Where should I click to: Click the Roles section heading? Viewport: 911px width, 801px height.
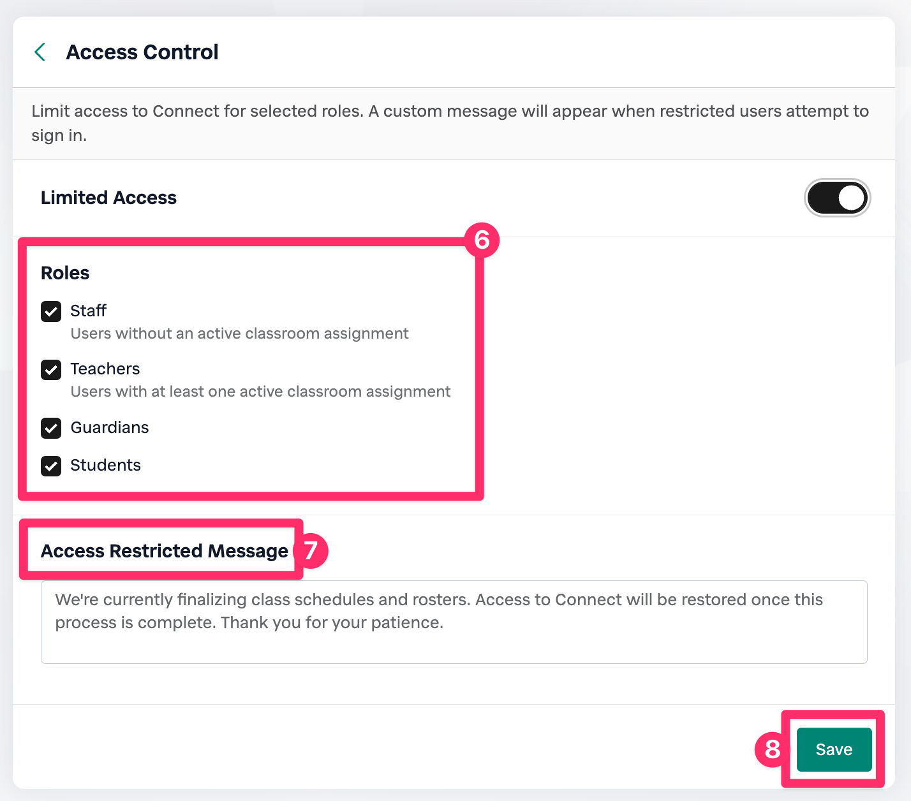click(x=65, y=273)
